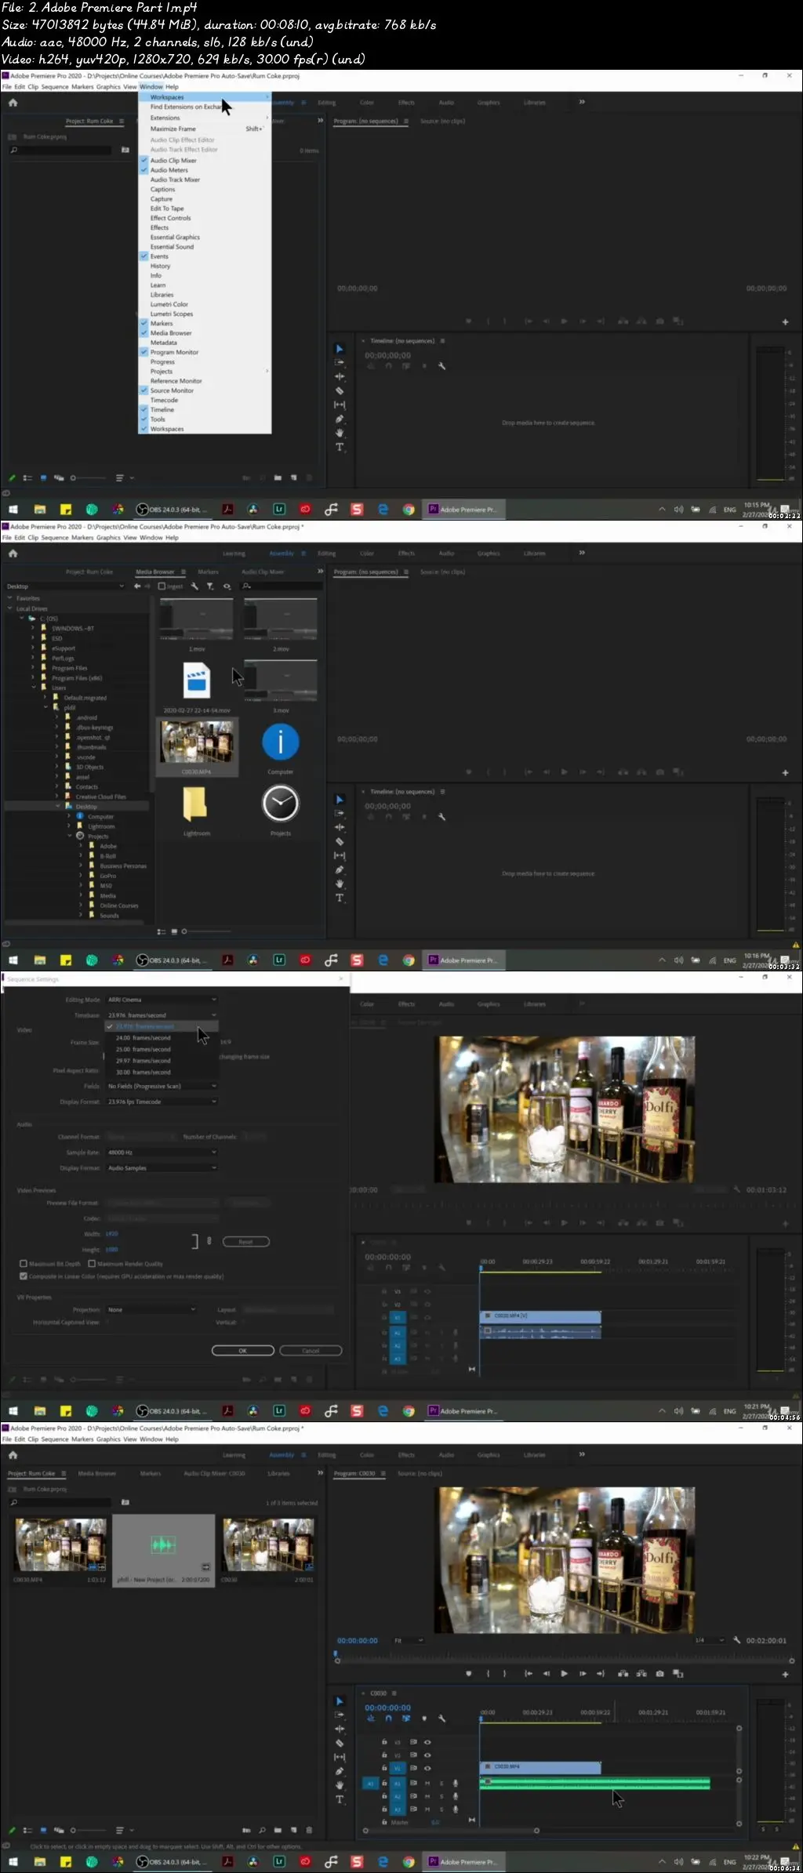Viewport: 803px width, 1873px height.
Task: Click the wrench icon beside Ingest in Media Browser
Action: tap(194, 586)
